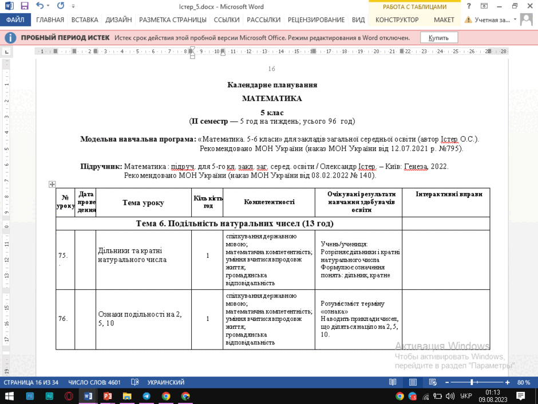Zoom out with the minus button

point(447,382)
